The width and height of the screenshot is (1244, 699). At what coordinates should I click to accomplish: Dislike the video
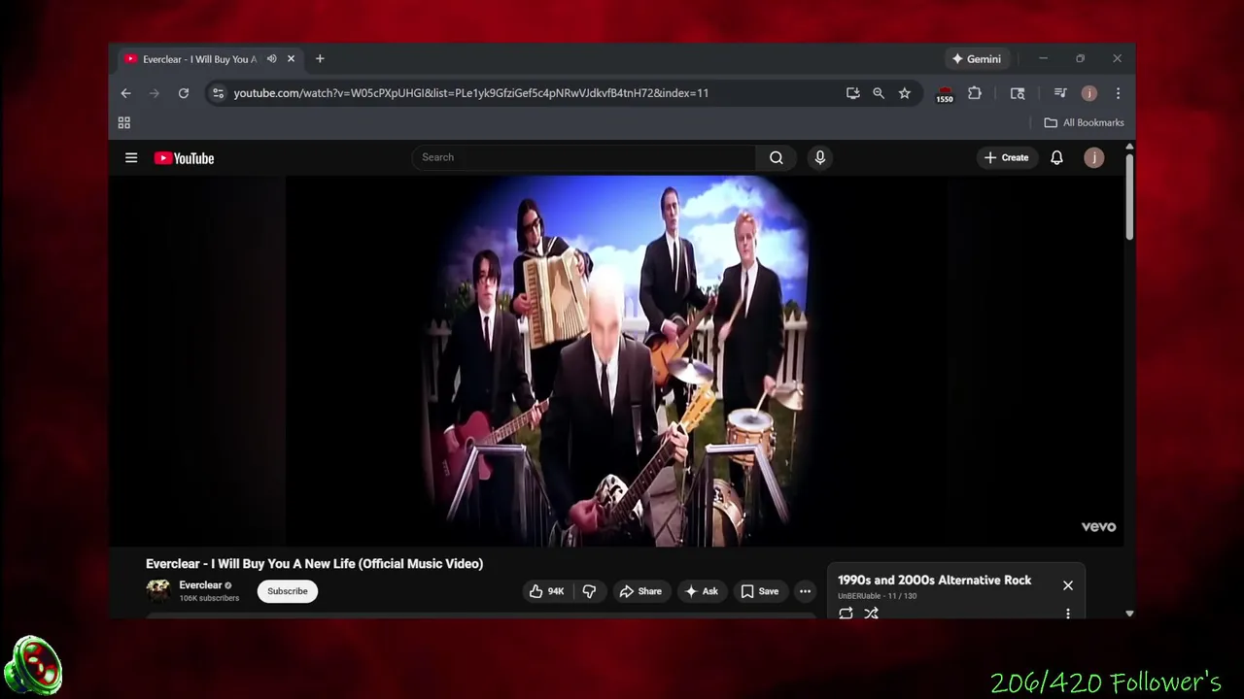pyautogui.click(x=589, y=591)
